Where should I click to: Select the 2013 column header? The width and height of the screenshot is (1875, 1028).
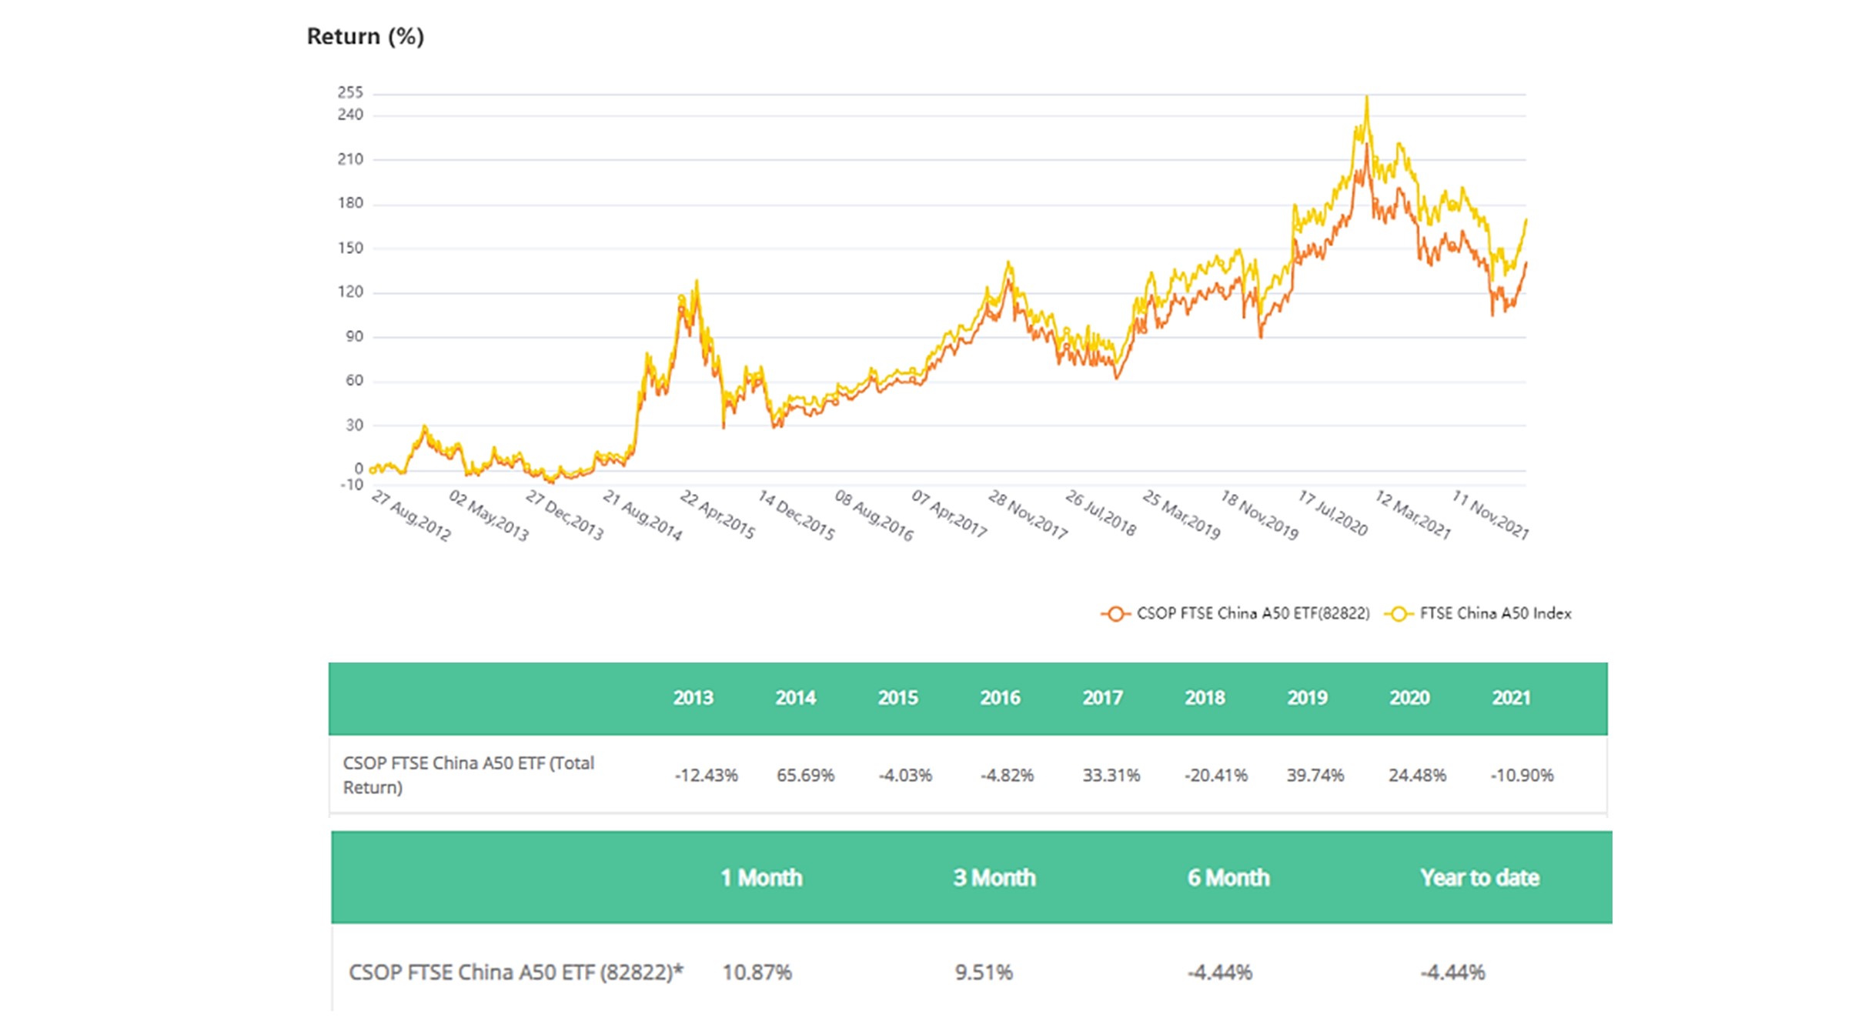click(x=693, y=698)
